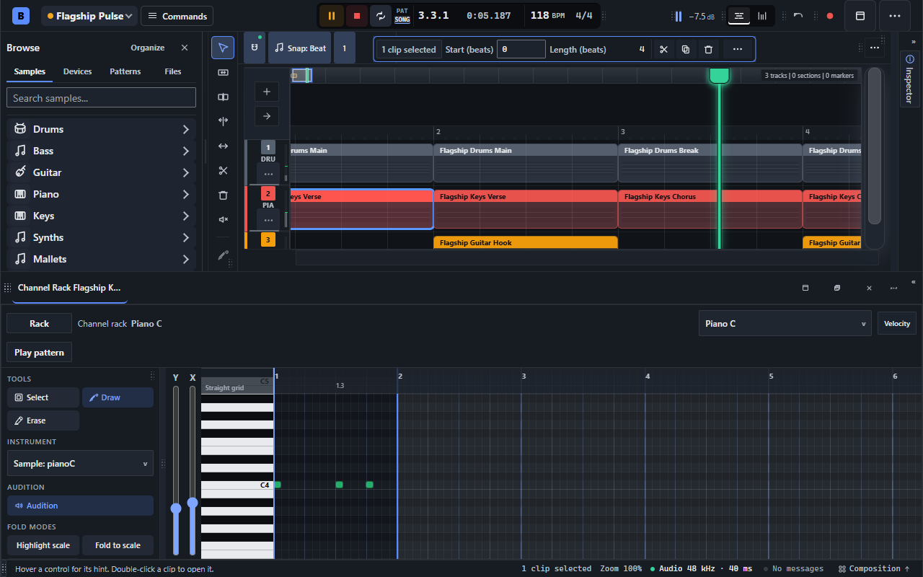Expand the Guitar sample category
The width and height of the screenshot is (923, 577).
102,172
